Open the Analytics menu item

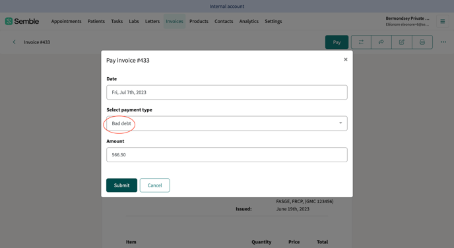pos(249,21)
